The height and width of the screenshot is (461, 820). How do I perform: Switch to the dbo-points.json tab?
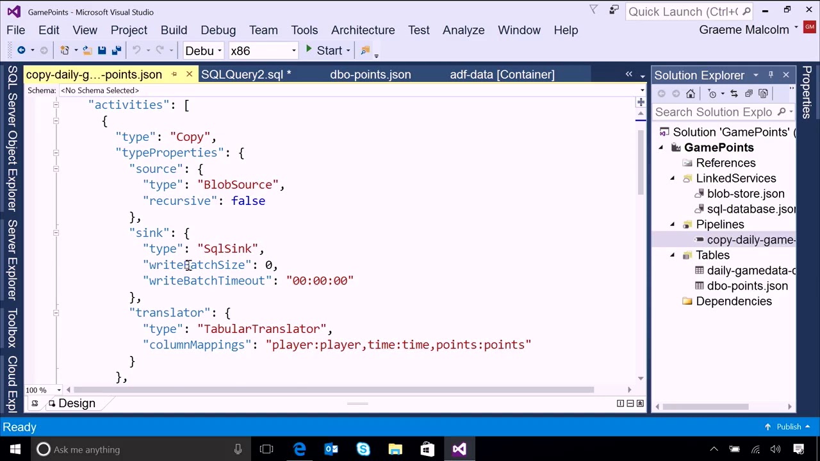(370, 75)
